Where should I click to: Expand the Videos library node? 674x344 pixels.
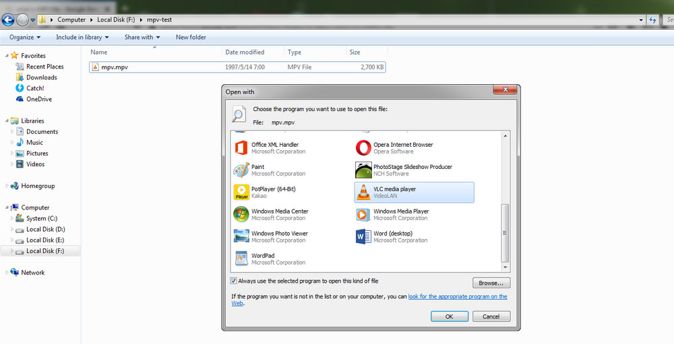pyautogui.click(x=12, y=164)
